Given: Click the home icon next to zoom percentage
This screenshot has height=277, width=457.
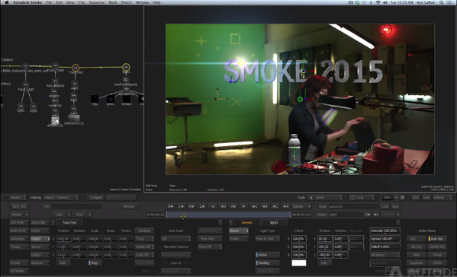Looking at the screenshot, I should pos(402,197).
